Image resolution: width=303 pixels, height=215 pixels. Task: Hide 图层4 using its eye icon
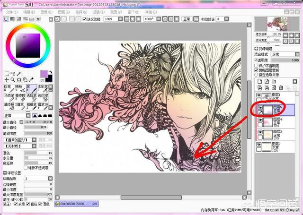[260, 120]
